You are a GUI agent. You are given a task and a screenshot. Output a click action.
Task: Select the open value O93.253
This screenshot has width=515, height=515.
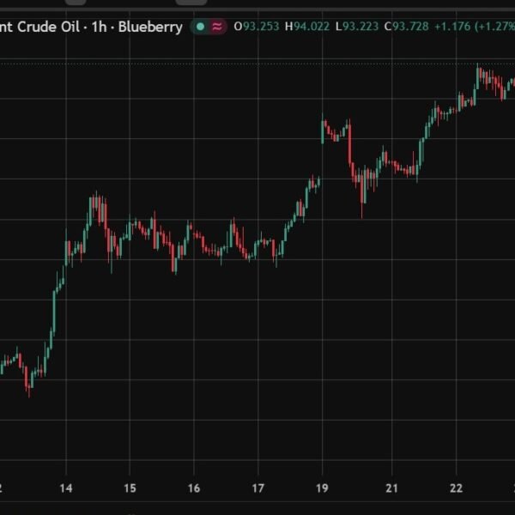point(257,27)
